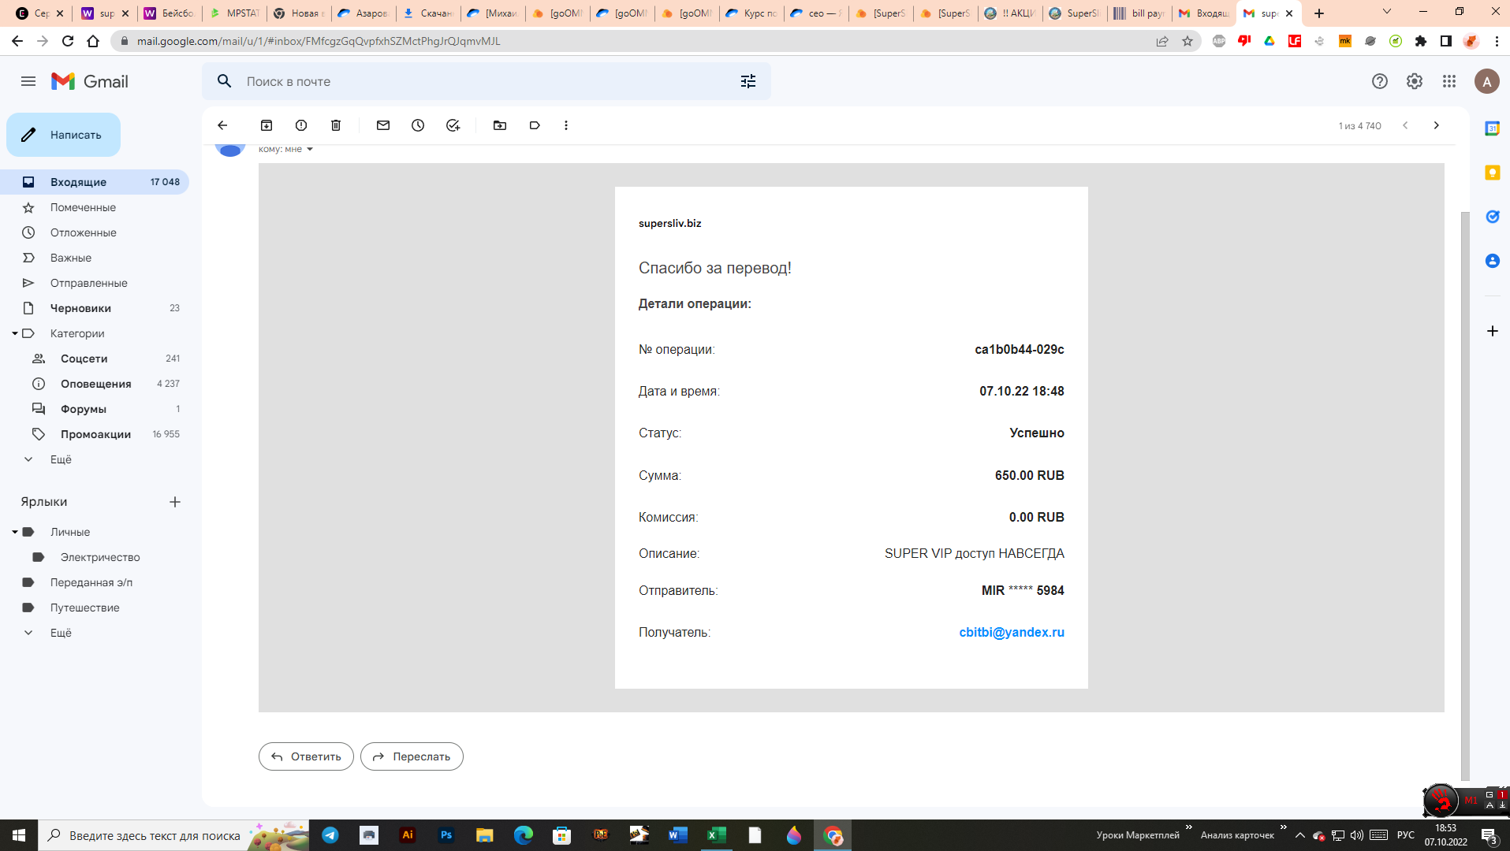
Task: Open more actions three-dot menu
Action: click(x=566, y=125)
